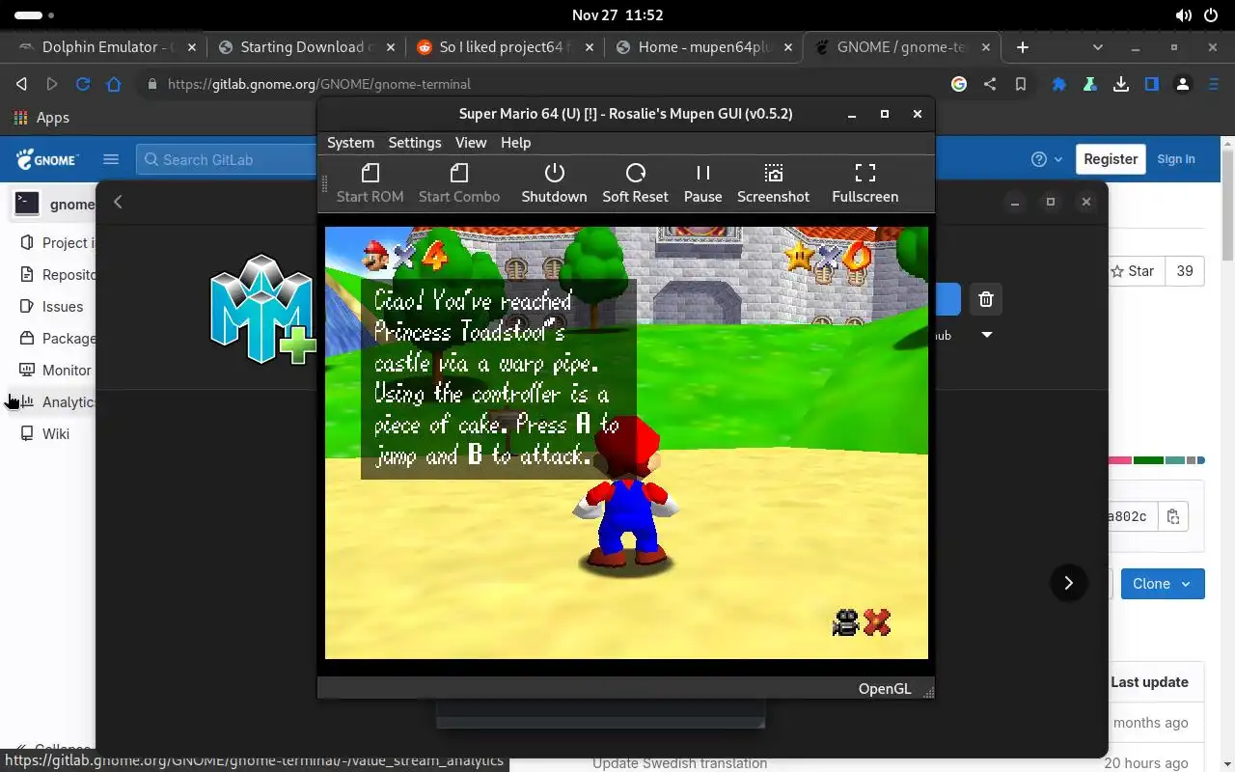1235x772 pixels.
Task: Click the Google icon in address bar
Action: point(959,84)
